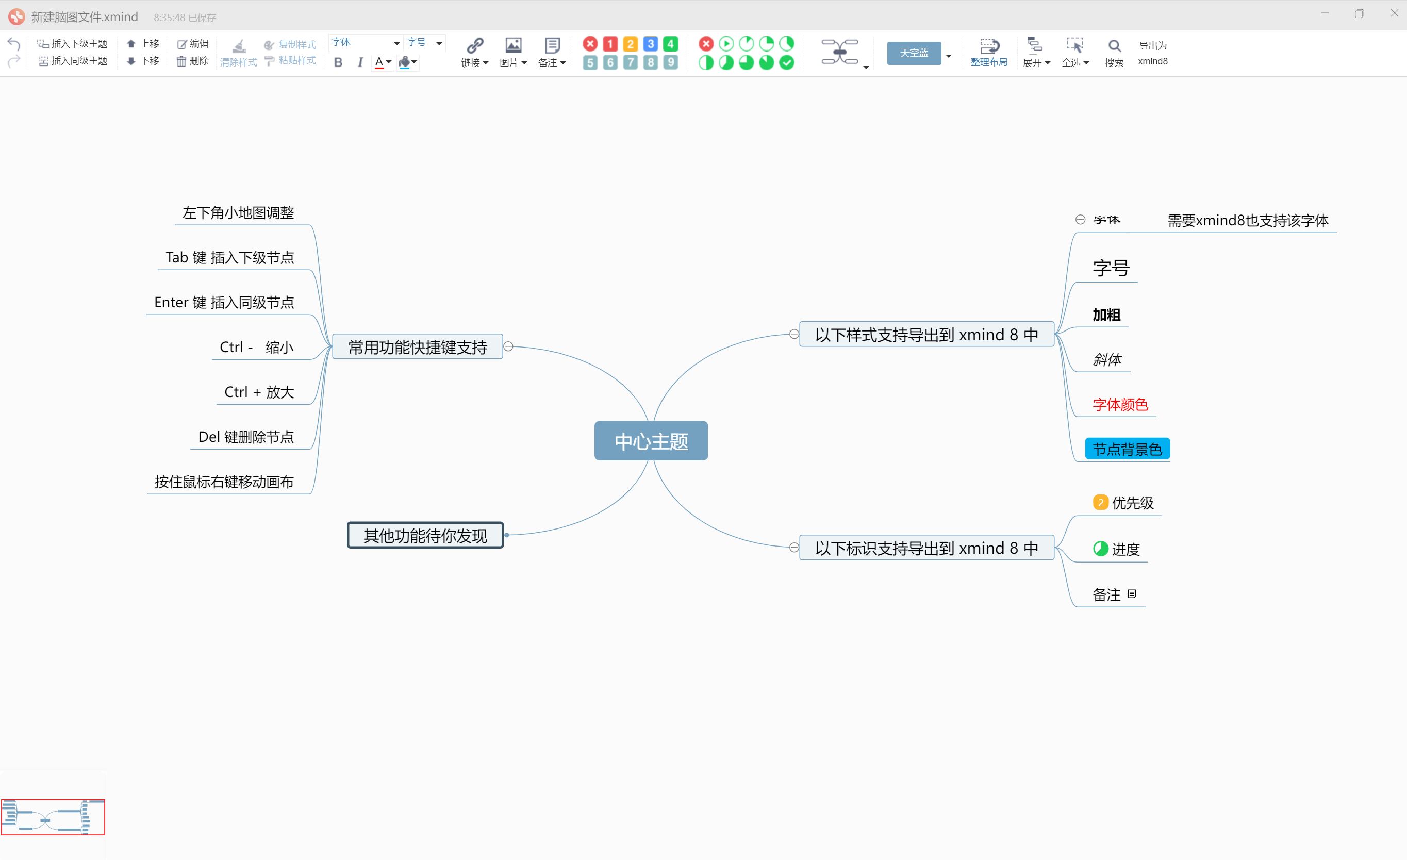This screenshot has width=1407, height=860.
Task: Click 导出为 xmind8 export button
Action: pyautogui.click(x=1152, y=53)
